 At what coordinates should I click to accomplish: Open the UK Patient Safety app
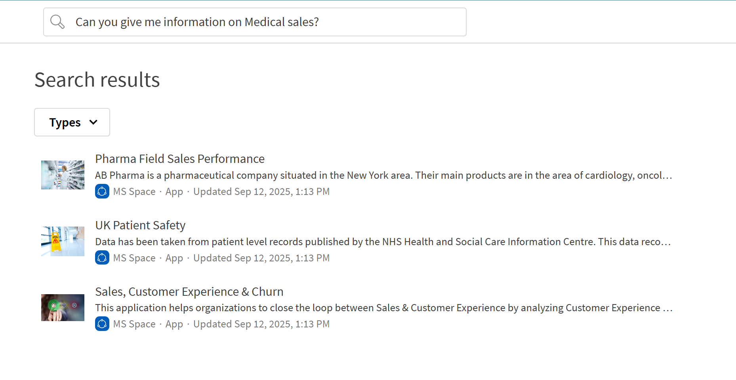(140, 225)
